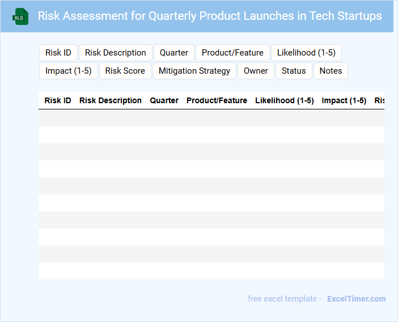The image size is (398, 322).
Task: Click the Impact (1-5) column header
Action: point(344,100)
